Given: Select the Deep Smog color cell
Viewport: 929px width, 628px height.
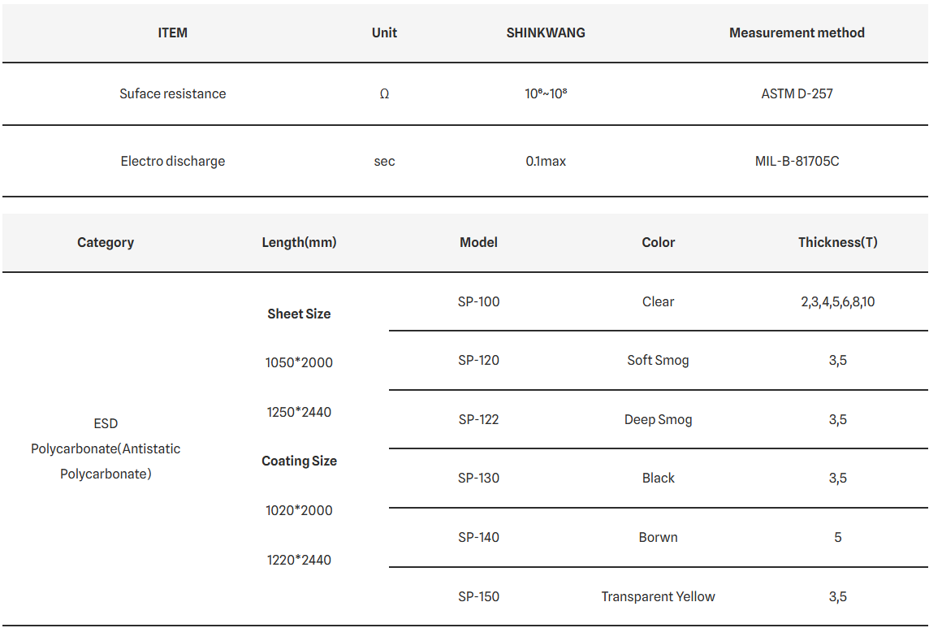Looking at the screenshot, I should pos(658,420).
